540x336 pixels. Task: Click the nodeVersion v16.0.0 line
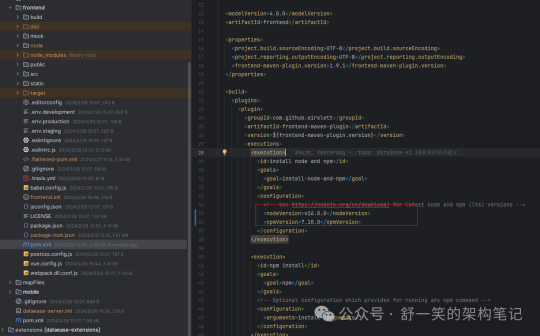(x=316, y=213)
